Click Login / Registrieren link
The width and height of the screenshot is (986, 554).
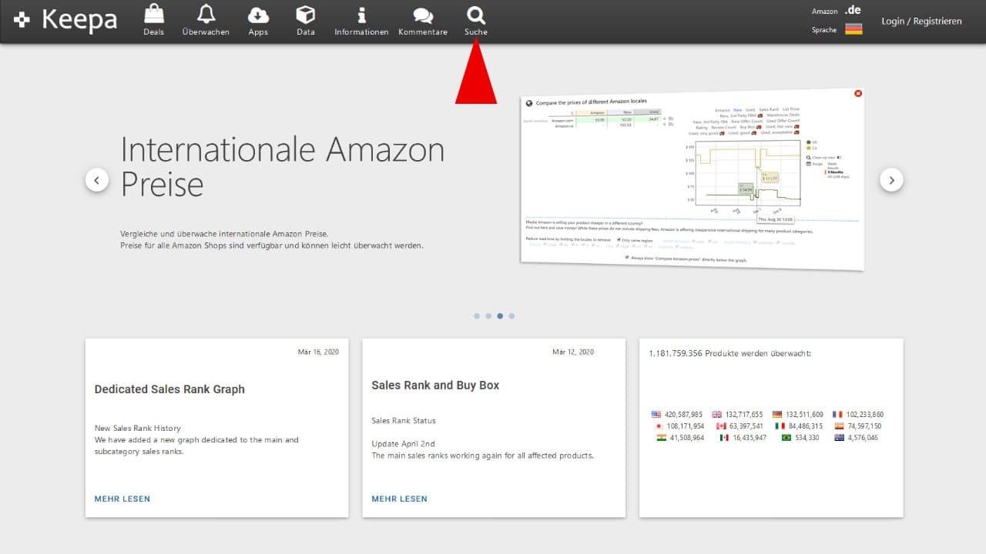point(921,22)
